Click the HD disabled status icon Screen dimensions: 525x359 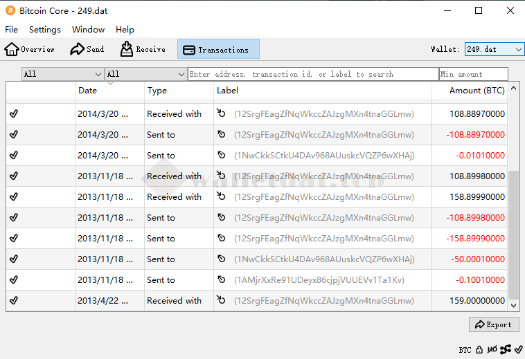(x=492, y=350)
